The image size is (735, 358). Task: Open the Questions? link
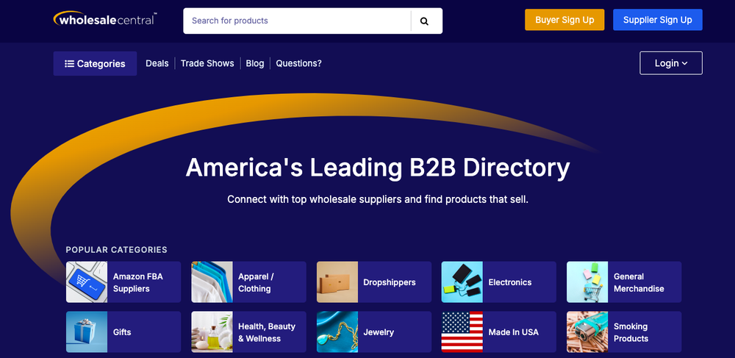tap(298, 63)
